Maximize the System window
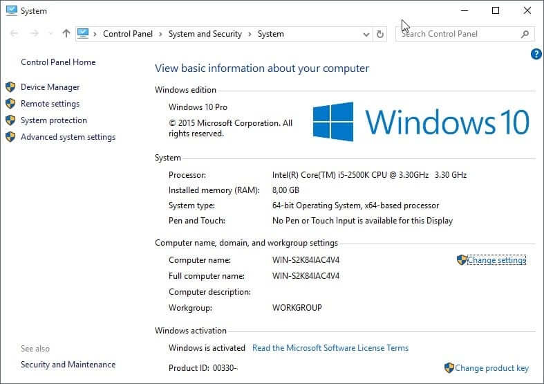The image size is (544, 384). [496, 11]
